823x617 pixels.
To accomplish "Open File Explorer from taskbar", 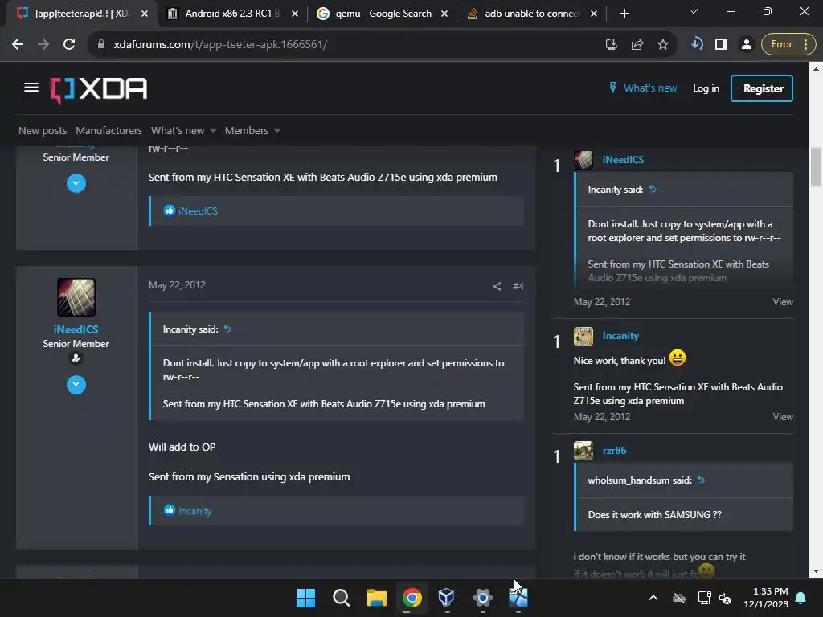I will [377, 598].
